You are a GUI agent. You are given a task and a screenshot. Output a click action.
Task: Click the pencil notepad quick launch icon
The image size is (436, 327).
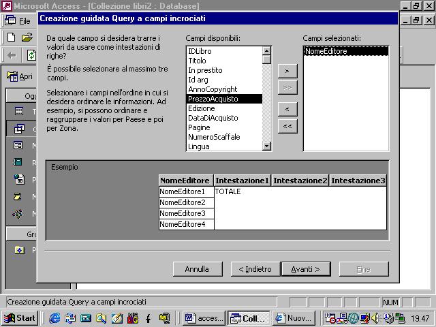(x=117, y=318)
